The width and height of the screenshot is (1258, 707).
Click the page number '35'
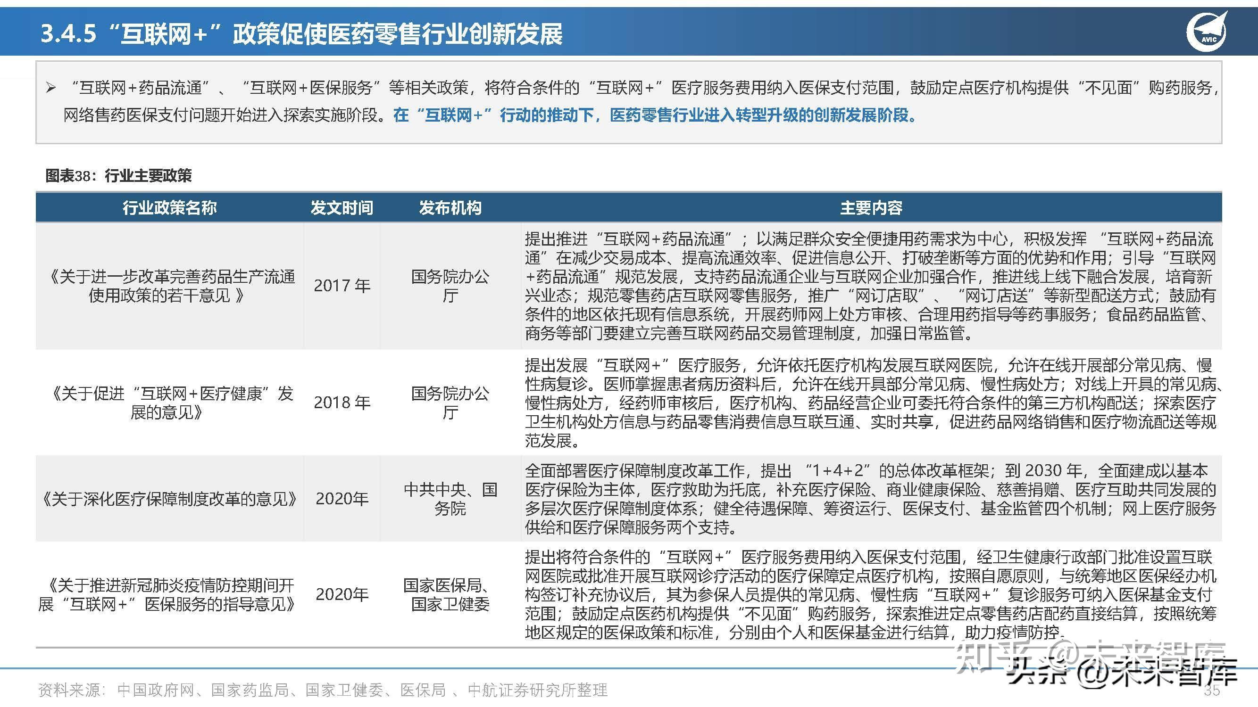(1212, 690)
